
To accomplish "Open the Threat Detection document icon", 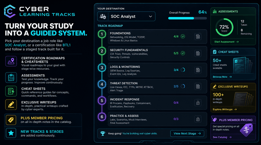I will click(x=198, y=86).
